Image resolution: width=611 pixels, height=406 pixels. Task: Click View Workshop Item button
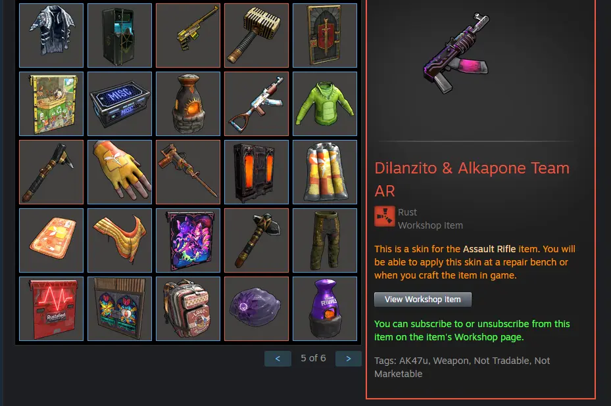click(x=423, y=300)
